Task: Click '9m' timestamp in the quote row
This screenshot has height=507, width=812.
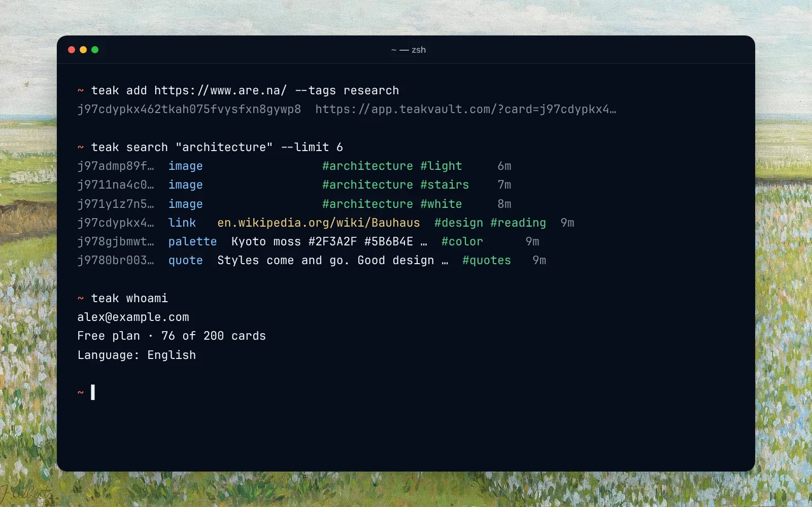Action: point(539,260)
